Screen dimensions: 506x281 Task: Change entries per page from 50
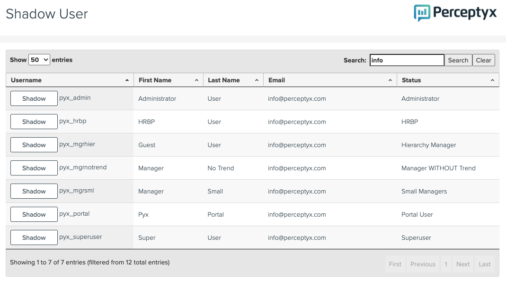pos(39,60)
